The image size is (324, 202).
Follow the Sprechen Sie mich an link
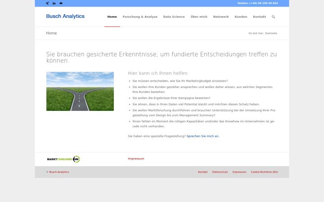coord(202,136)
